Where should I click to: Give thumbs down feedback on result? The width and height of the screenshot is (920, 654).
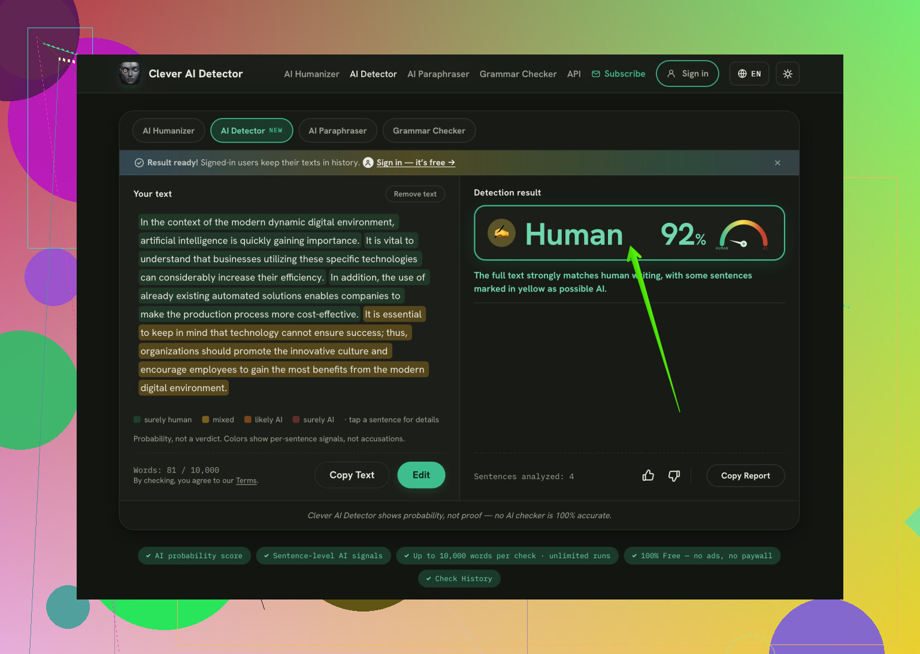click(674, 476)
